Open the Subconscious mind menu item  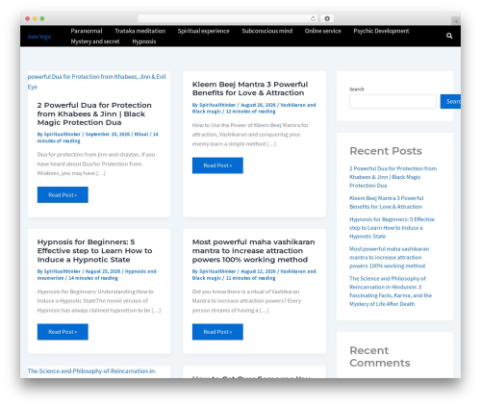tap(267, 31)
